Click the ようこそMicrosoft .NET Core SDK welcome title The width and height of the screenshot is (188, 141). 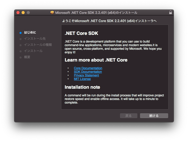tap(109, 21)
